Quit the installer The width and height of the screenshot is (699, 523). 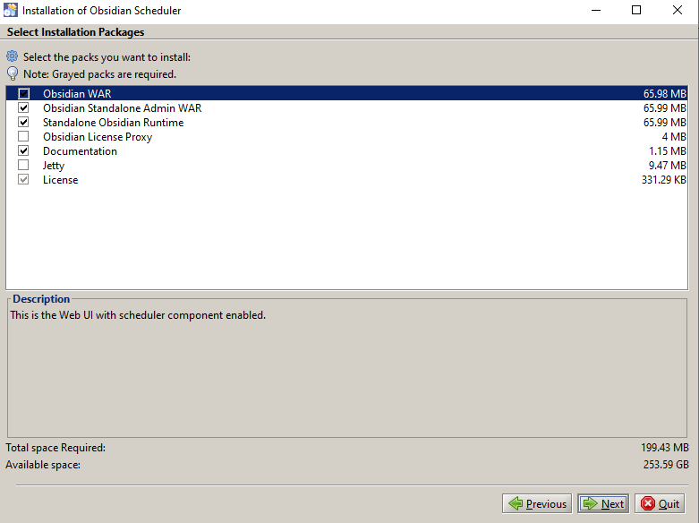[660, 504]
